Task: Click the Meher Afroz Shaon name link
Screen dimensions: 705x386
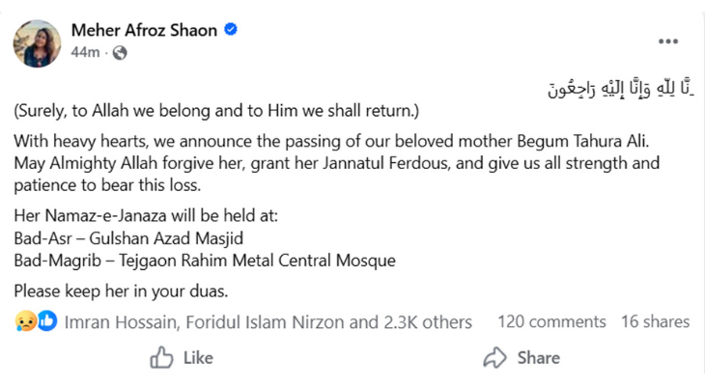Action: (144, 31)
